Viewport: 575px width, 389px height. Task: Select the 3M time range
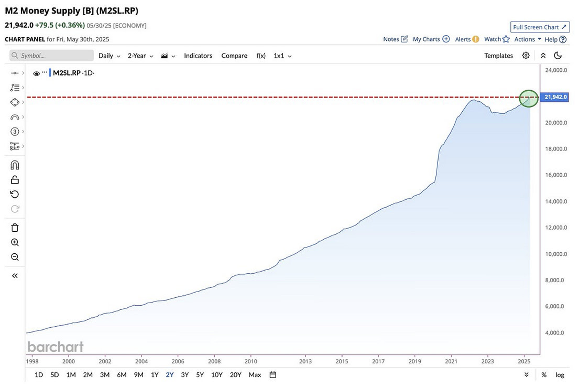[104, 375]
